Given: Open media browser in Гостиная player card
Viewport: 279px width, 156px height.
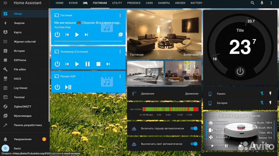Looking at the screenshot, I should pos(120,34).
